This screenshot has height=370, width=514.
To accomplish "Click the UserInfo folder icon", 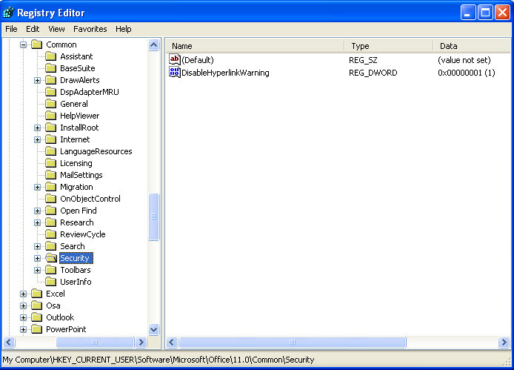I will click(x=51, y=282).
